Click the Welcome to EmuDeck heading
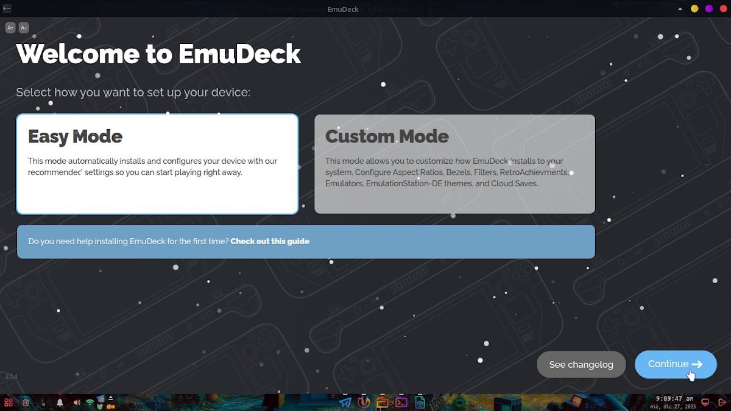The width and height of the screenshot is (731, 411). click(x=158, y=54)
